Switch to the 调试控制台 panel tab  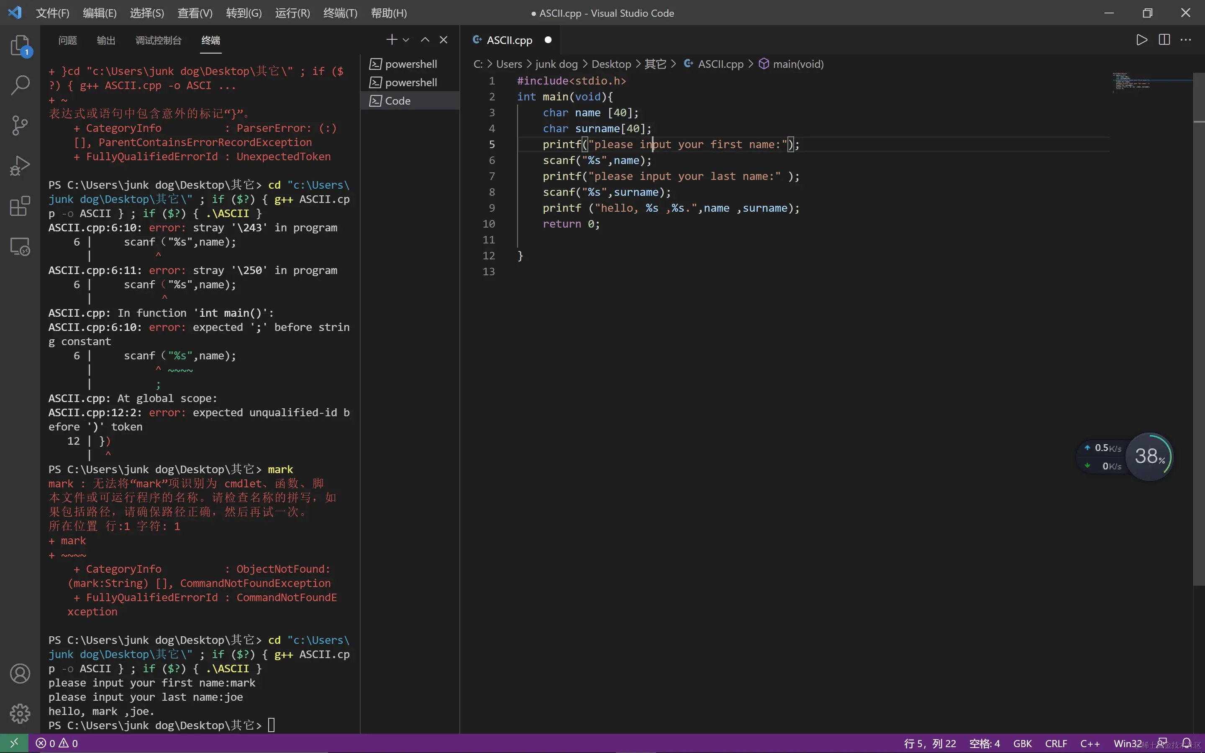pyautogui.click(x=158, y=40)
